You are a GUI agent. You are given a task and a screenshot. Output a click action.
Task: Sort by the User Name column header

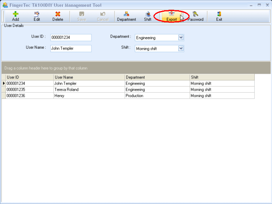click(x=89, y=77)
